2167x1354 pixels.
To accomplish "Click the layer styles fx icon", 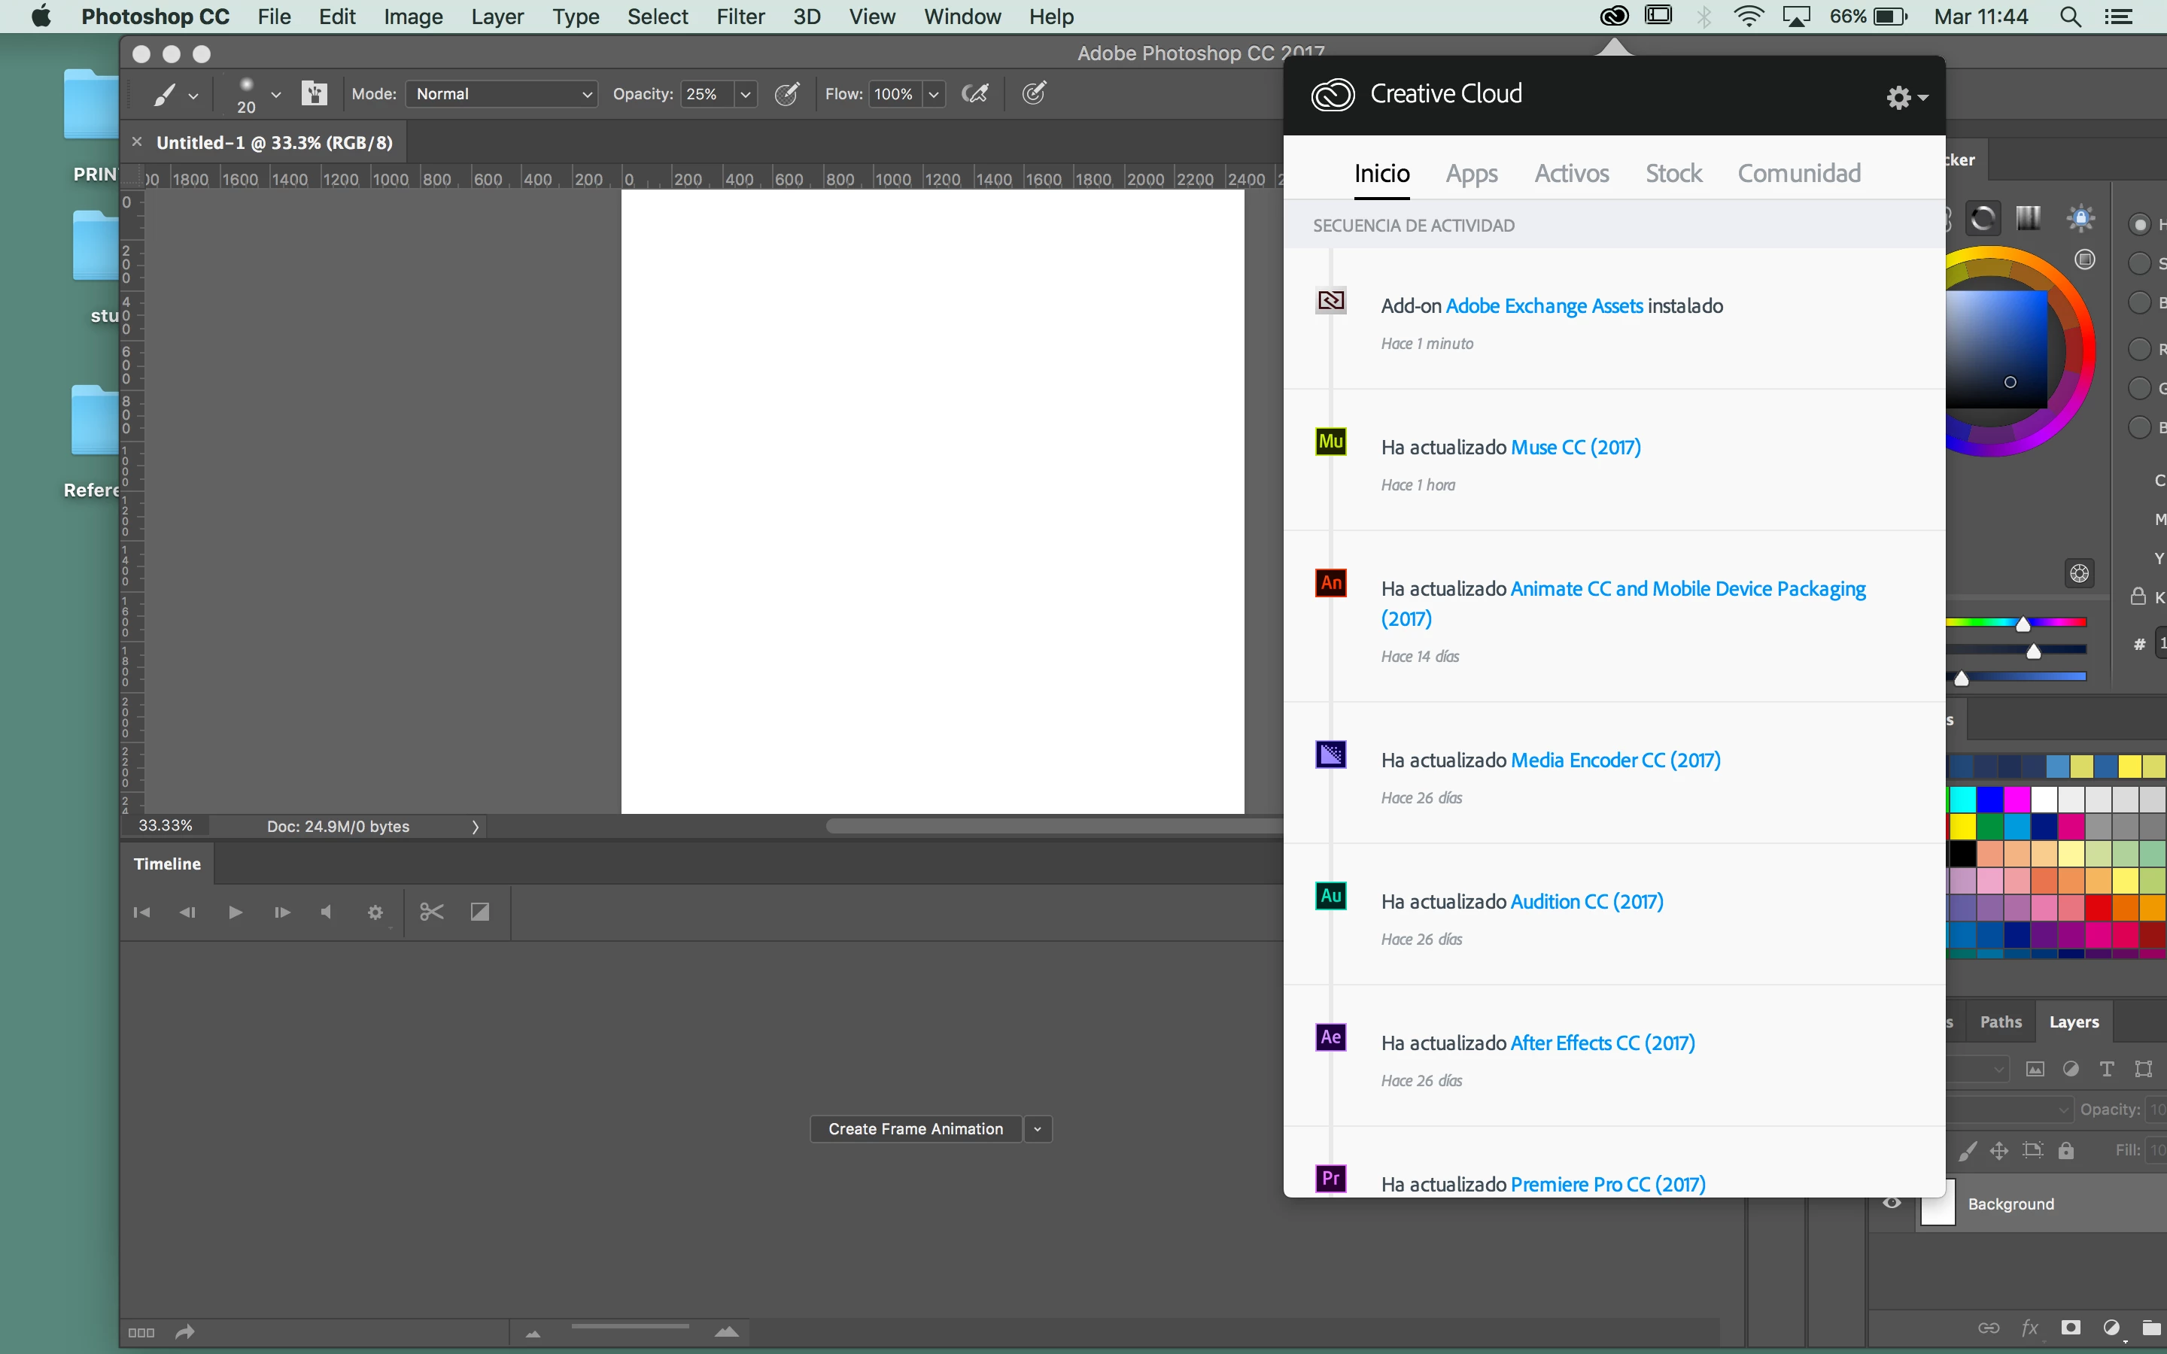I will [x=2029, y=1327].
